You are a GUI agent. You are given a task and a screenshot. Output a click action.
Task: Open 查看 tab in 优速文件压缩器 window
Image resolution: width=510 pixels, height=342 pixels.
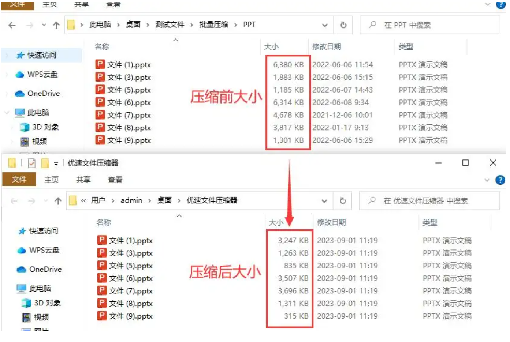tap(115, 180)
